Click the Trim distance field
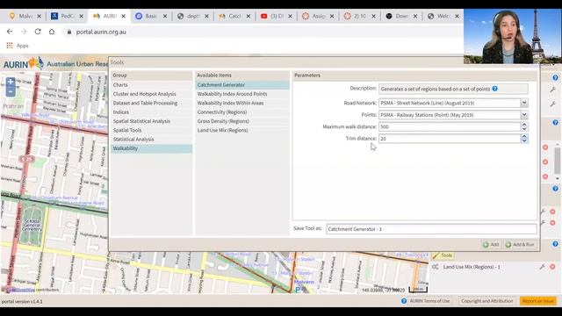562x316 pixels. coord(449,139)
